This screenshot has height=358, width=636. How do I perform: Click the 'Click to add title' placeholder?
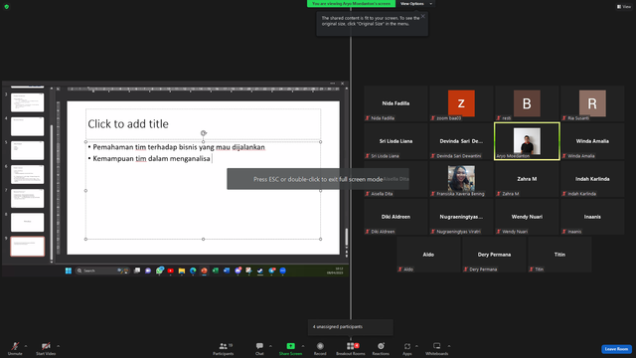(x=203, y=123)
